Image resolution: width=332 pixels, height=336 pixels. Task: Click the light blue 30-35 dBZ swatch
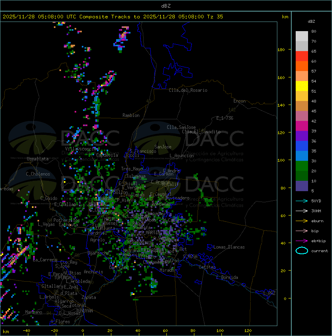point(302,156)
